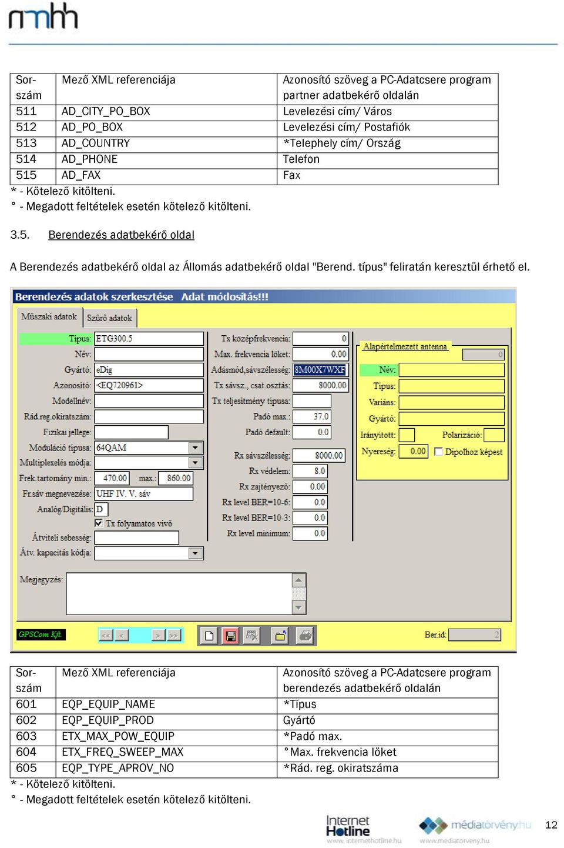
Task: Click the Azonosító field with <EQ720961>
Action: coord(149,386)
